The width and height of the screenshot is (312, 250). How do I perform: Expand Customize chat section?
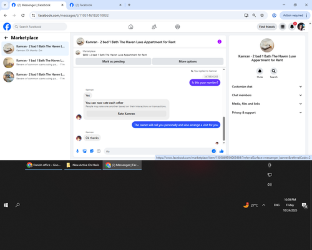pos(267,87)
